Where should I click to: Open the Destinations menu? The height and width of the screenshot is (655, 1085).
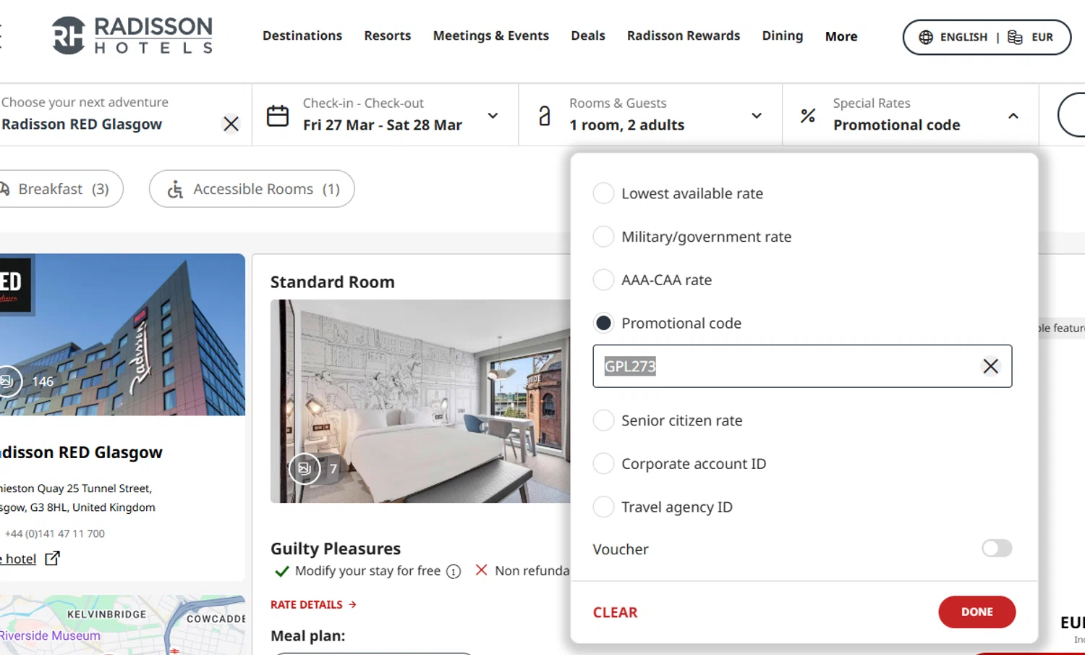pyautogui.click(x=302, y=35)
